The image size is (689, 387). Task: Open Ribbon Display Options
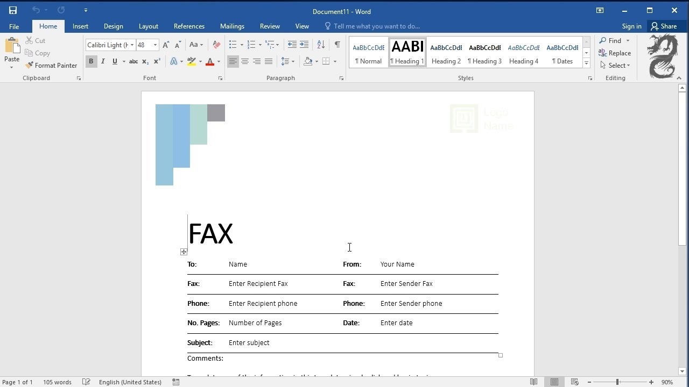[x=600, y=10]
